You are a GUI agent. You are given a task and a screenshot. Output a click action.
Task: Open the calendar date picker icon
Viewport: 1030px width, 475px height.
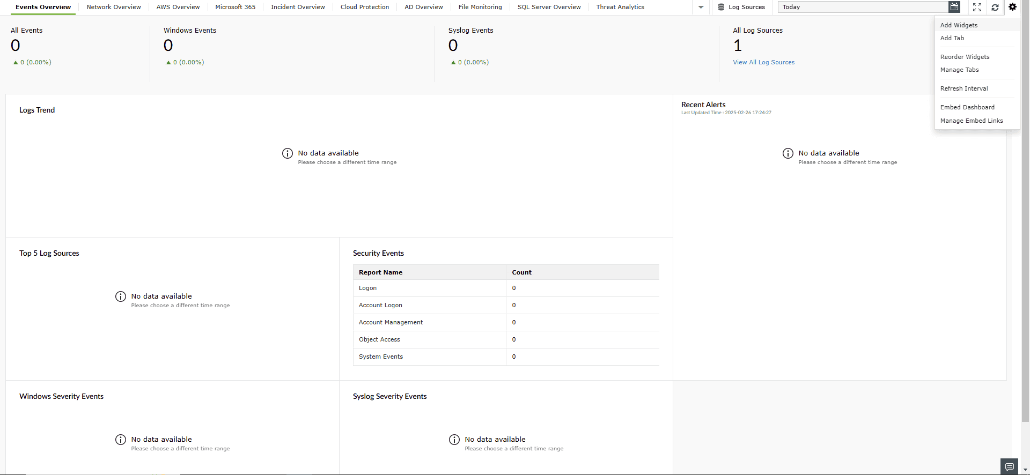click(x=954, y=7)
